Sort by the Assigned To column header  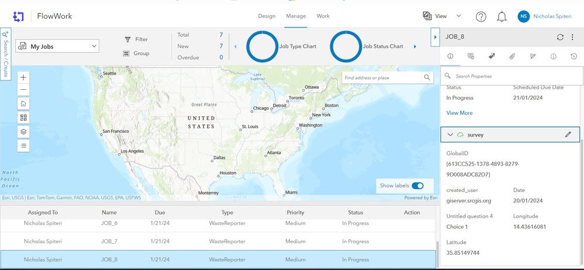tap(43, 212)
